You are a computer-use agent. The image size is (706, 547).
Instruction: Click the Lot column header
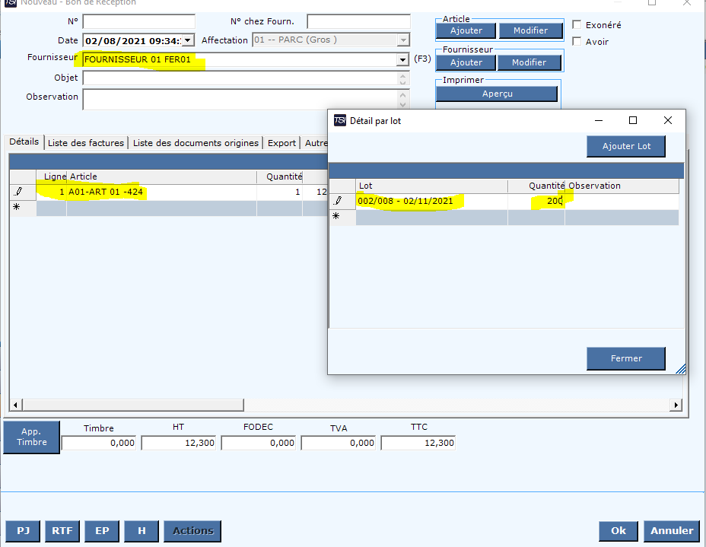[432, 186]
